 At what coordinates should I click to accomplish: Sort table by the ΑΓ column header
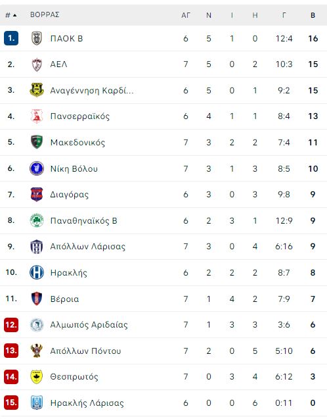(186, 15)
